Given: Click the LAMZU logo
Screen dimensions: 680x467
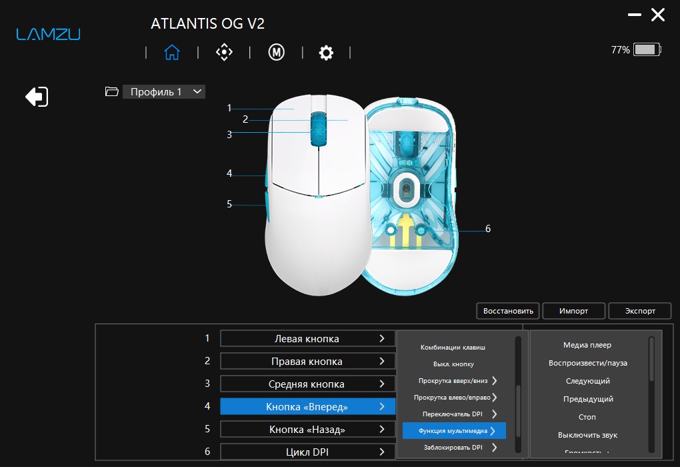Looking at the screenshot, I should (x=48, y=34).
